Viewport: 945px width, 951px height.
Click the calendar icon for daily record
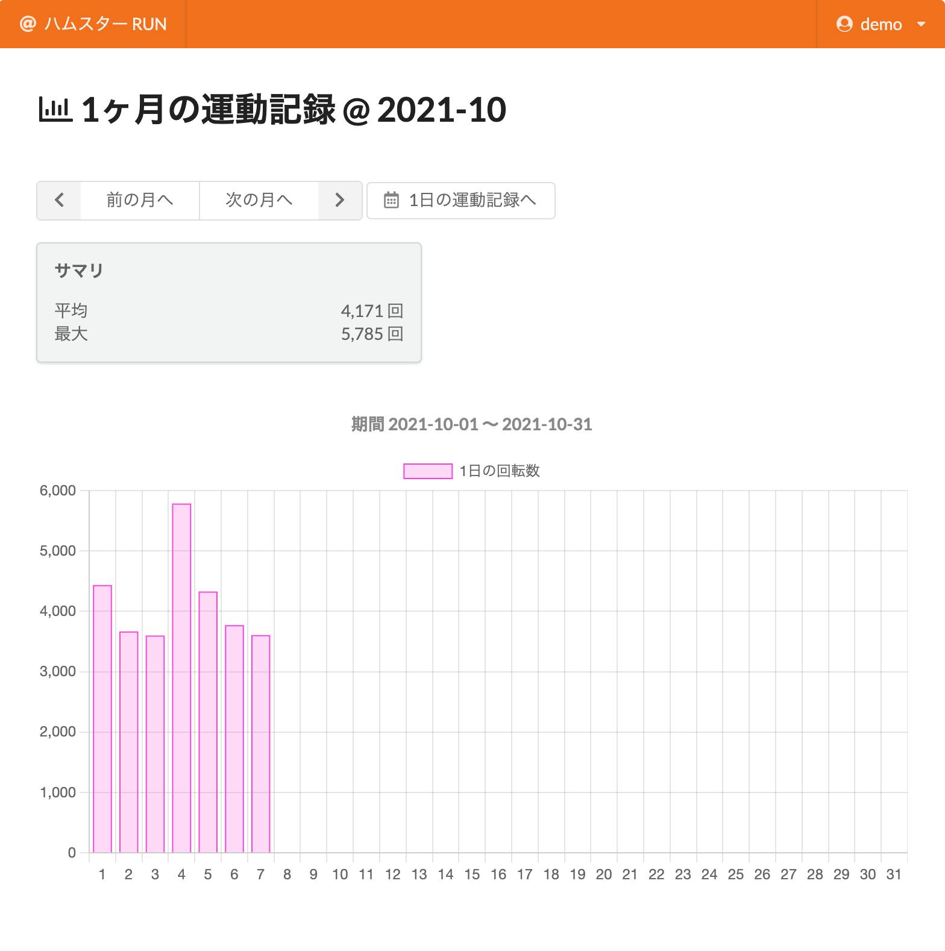pyautogui.click(x=392, y=200)
